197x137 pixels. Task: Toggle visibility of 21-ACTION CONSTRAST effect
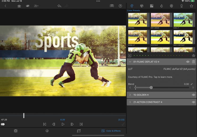point(194,102)
